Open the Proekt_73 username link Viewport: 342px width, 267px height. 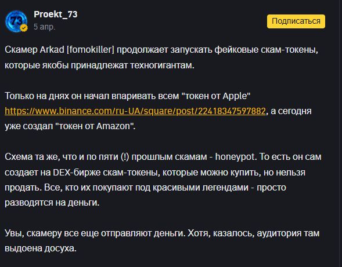(56, 14)
